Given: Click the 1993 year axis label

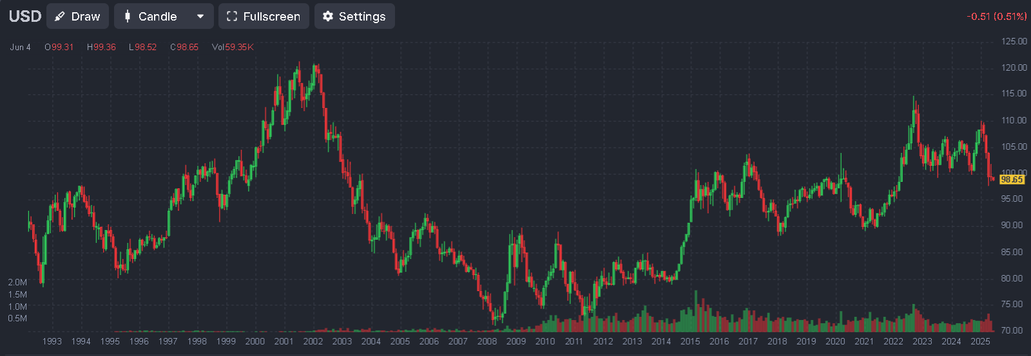Looking at the screenshot, I should click(x=52, y=341).
